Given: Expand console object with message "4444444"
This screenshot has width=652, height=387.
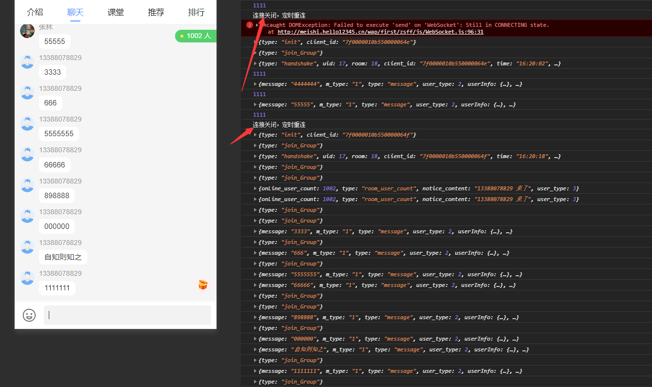Looking at the screenshot, I should coord(256,84).
